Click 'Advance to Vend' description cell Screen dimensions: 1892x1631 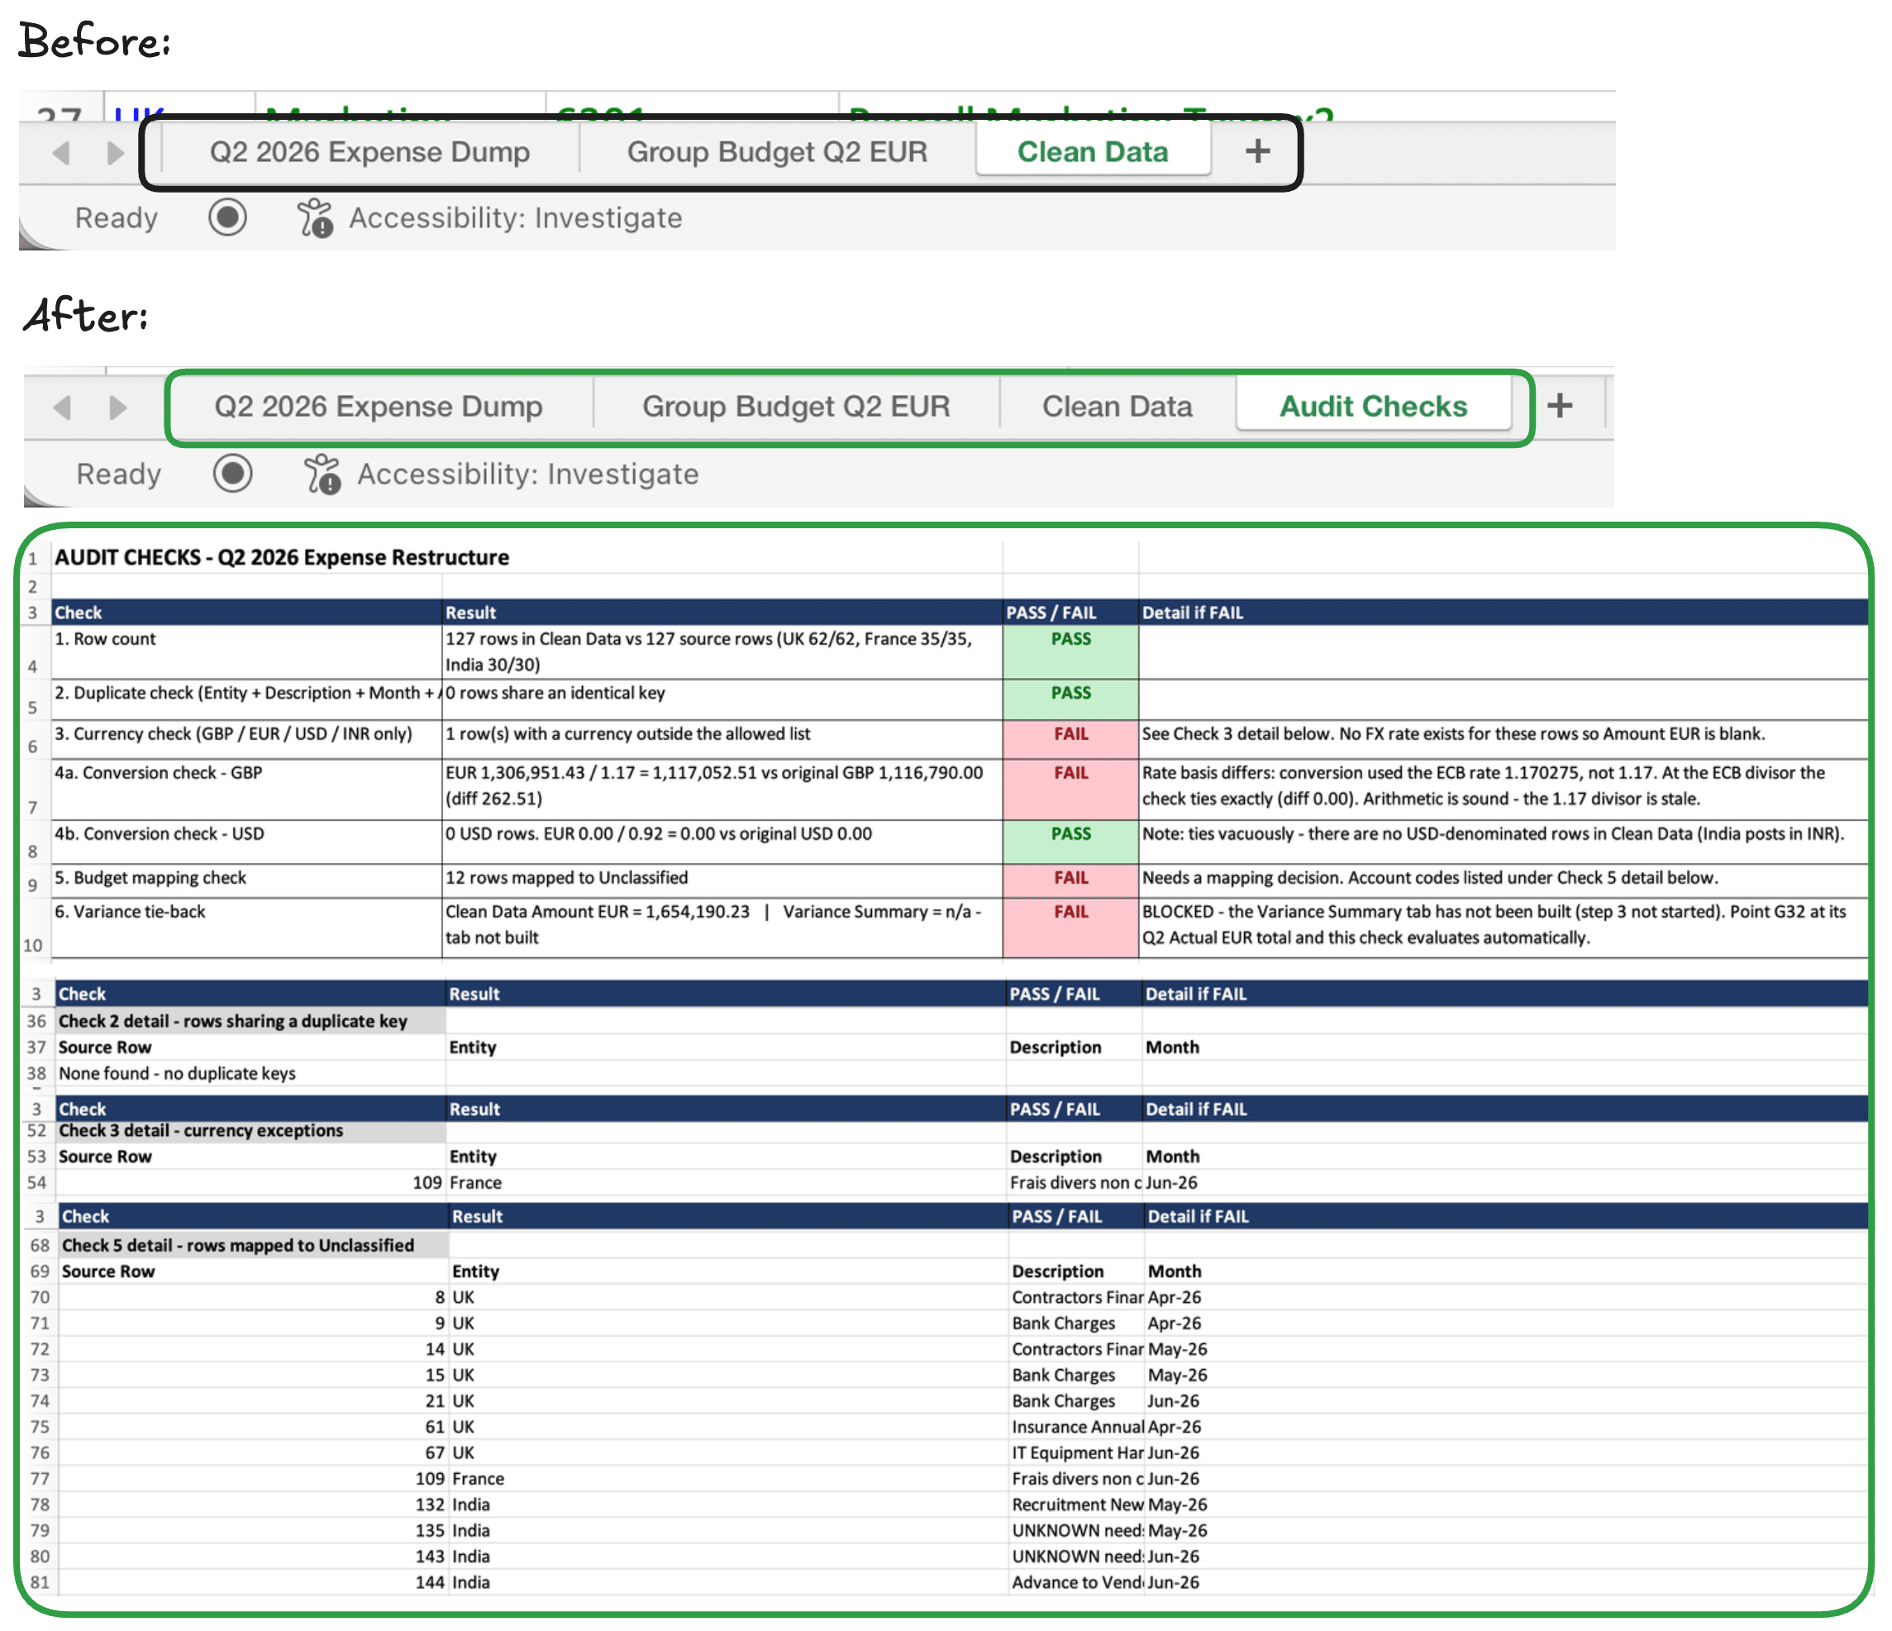pyautogui.click(x=1076, y=1581)
